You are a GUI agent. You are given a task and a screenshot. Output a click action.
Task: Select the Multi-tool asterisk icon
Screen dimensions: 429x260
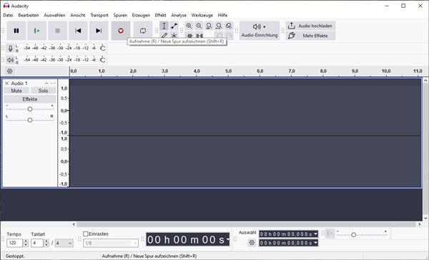click(x=174, y=36)
